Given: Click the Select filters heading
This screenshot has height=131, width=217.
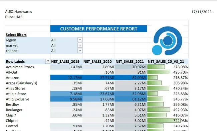Looking at the screenshot, I should (x=16, y=35).
